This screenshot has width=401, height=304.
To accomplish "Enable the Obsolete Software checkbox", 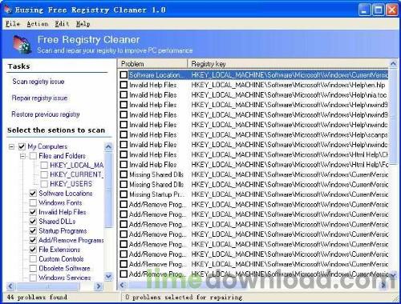I will [33, 268].
